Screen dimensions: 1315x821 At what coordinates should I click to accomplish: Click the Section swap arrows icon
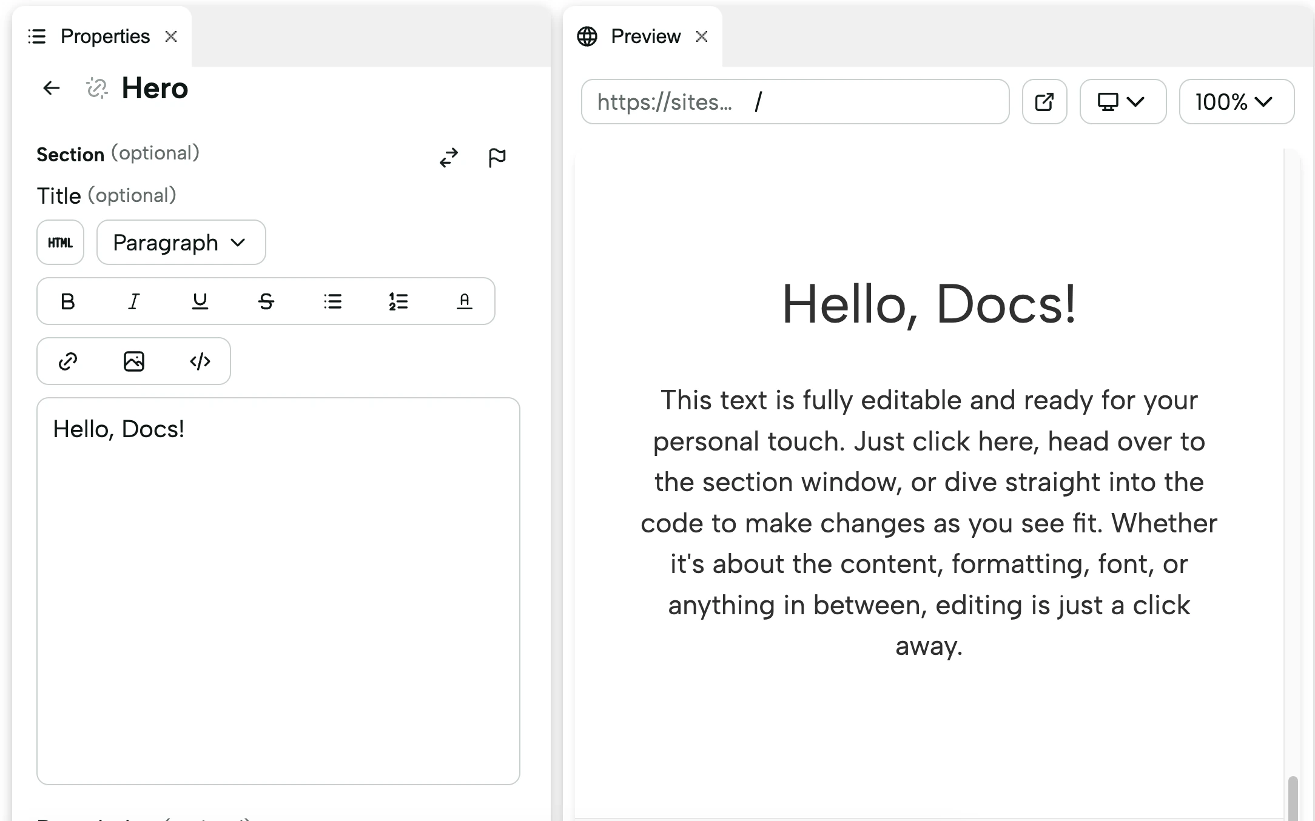tap(449, 158)
